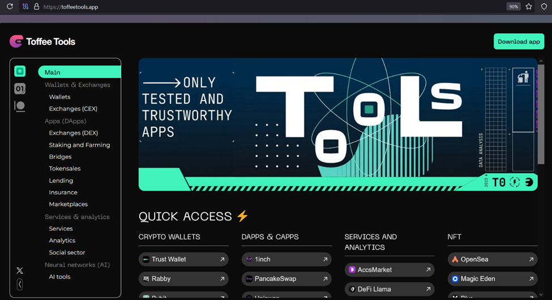Screen dimensions: 552x300
Task: Open the Insurance category
Action: click(x=63, y=192)
